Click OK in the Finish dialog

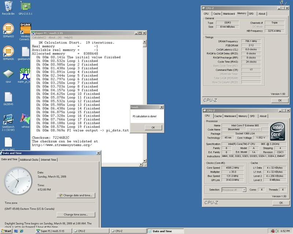[x=153, y=127]
